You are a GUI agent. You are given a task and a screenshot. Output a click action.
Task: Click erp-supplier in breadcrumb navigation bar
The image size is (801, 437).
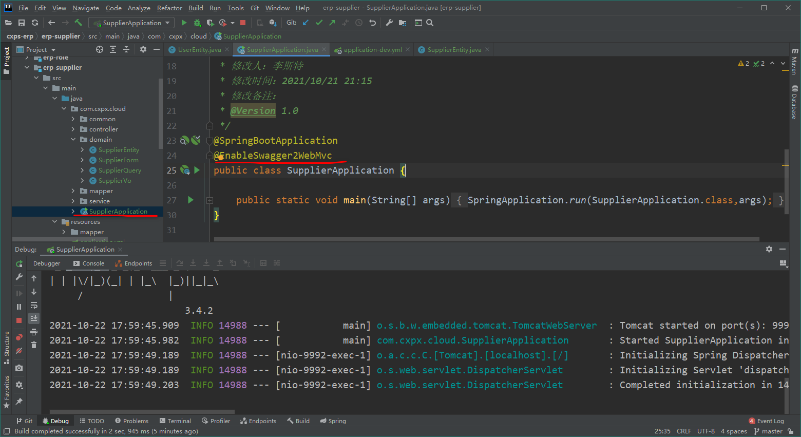coord(61,36)
